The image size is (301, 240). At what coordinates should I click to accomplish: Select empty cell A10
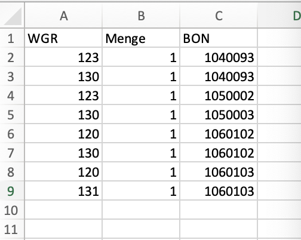tap(63, 210)
